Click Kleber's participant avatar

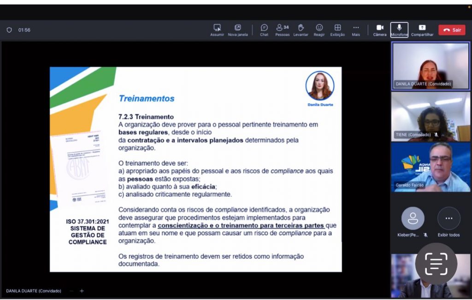coord(413,218)
